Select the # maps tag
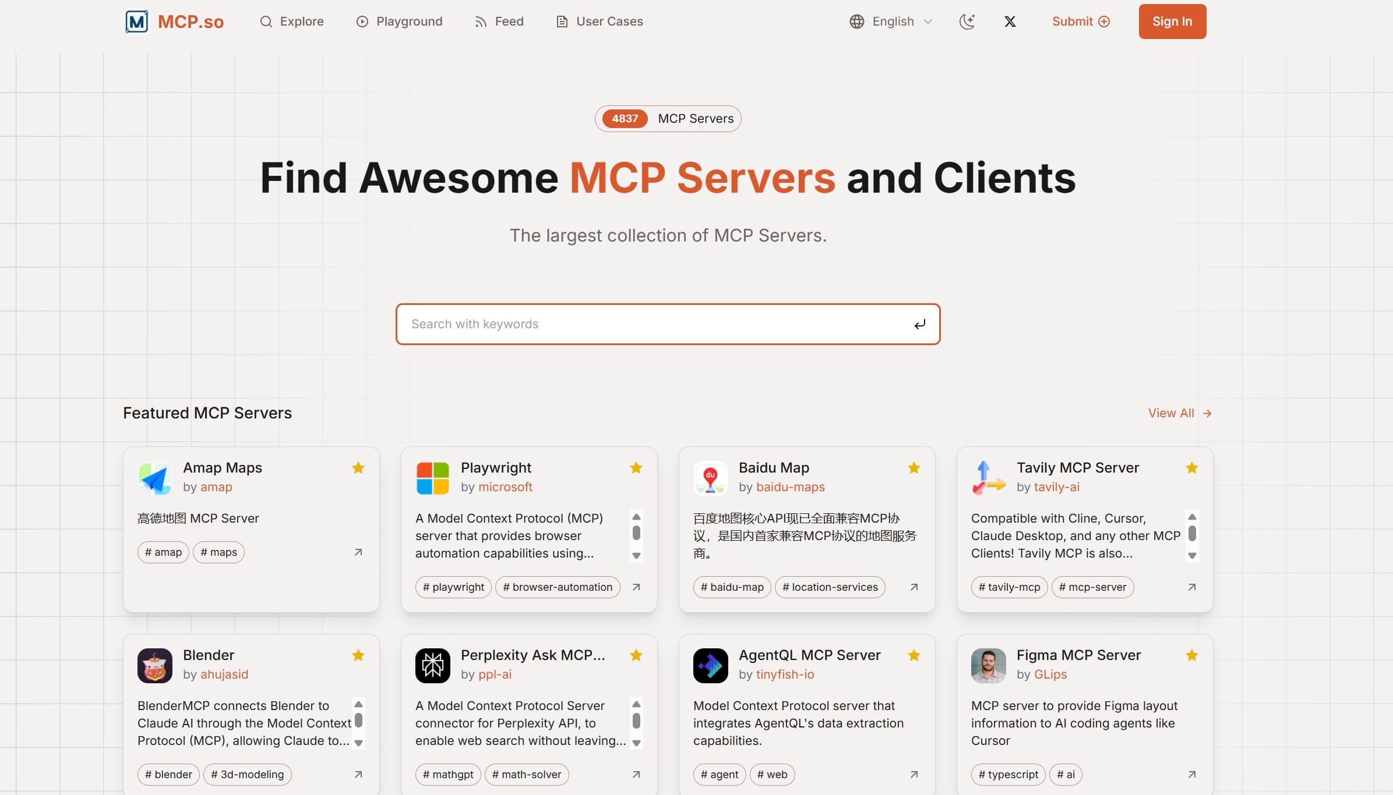This screenshot has width=1393, height=795. pyautogui.click(x=218, y=552)
